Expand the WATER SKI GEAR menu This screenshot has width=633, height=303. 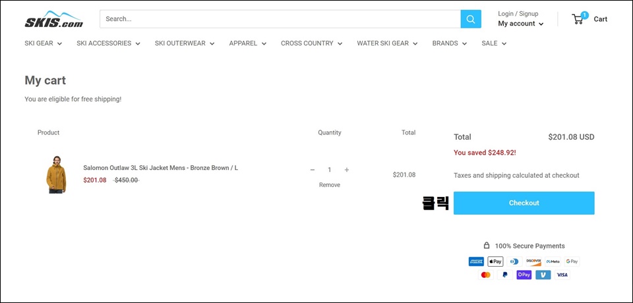(x=387, y=43)
